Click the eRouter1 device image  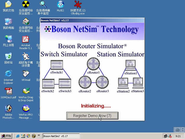[93, 64]
